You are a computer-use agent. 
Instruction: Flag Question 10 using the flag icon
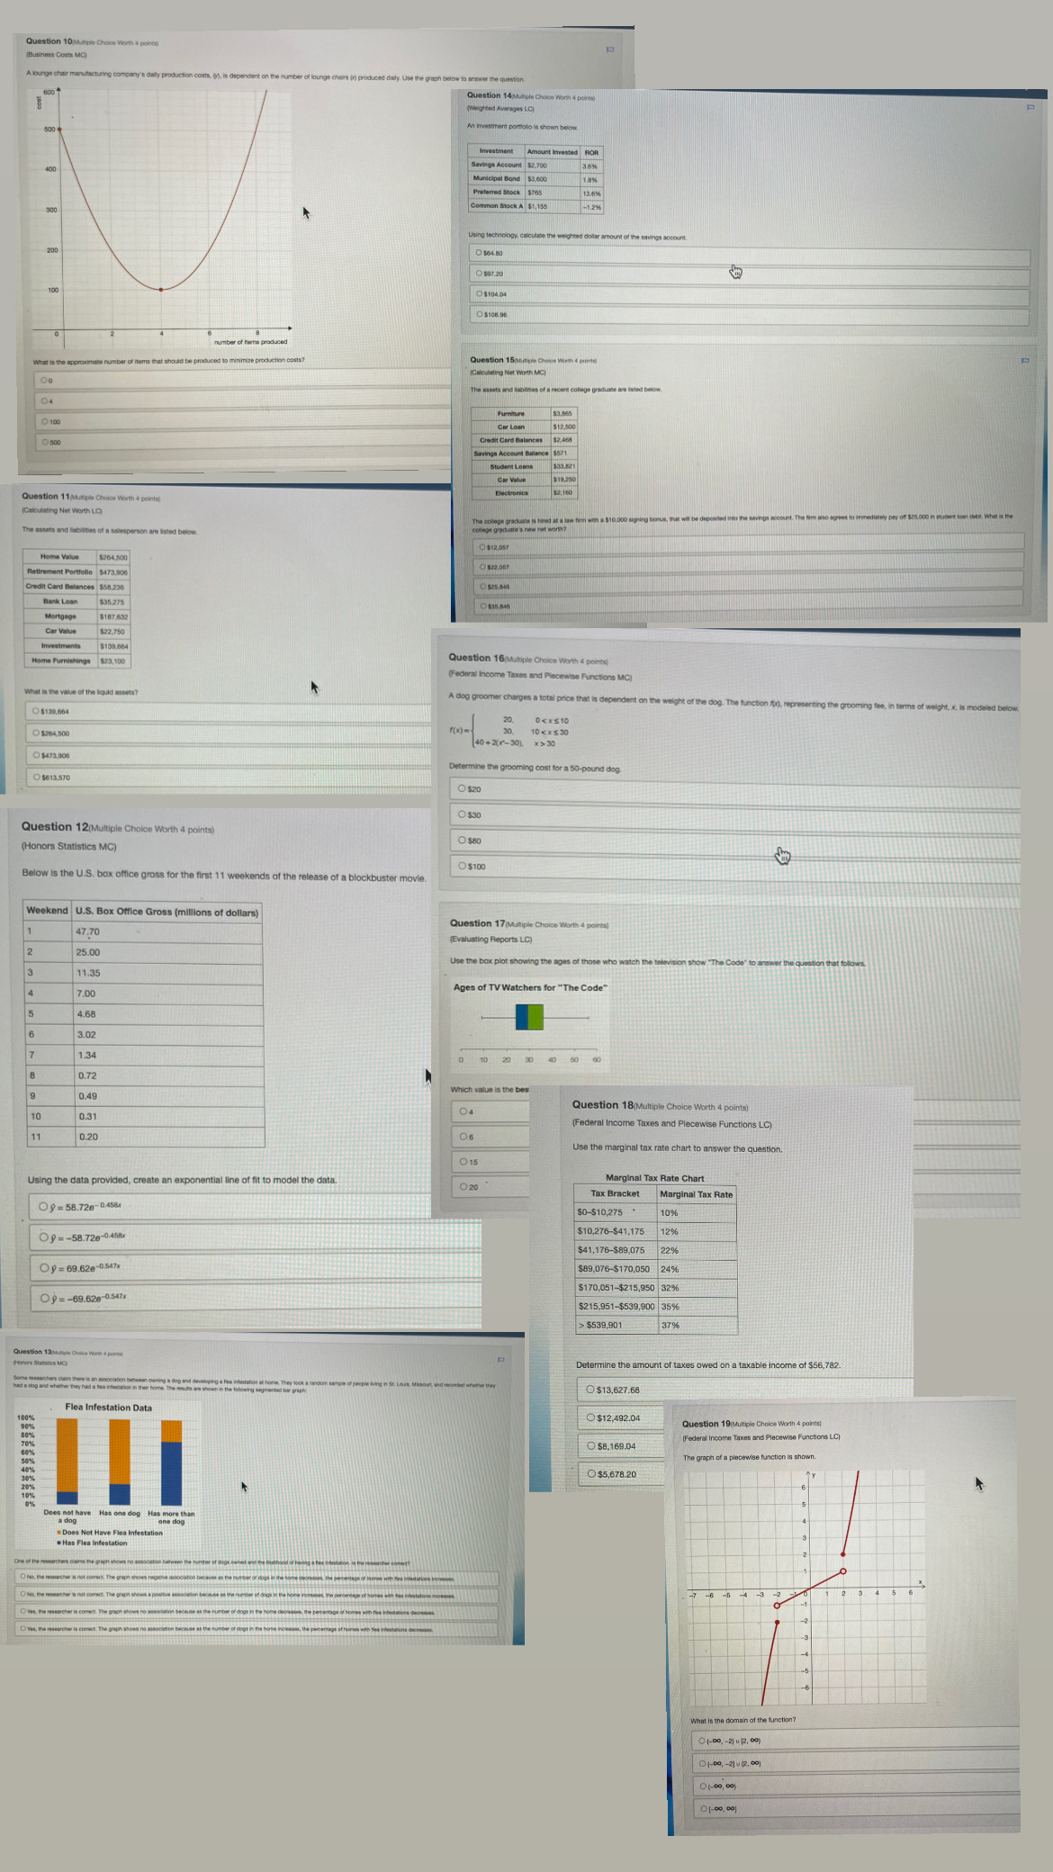[609, 49]
